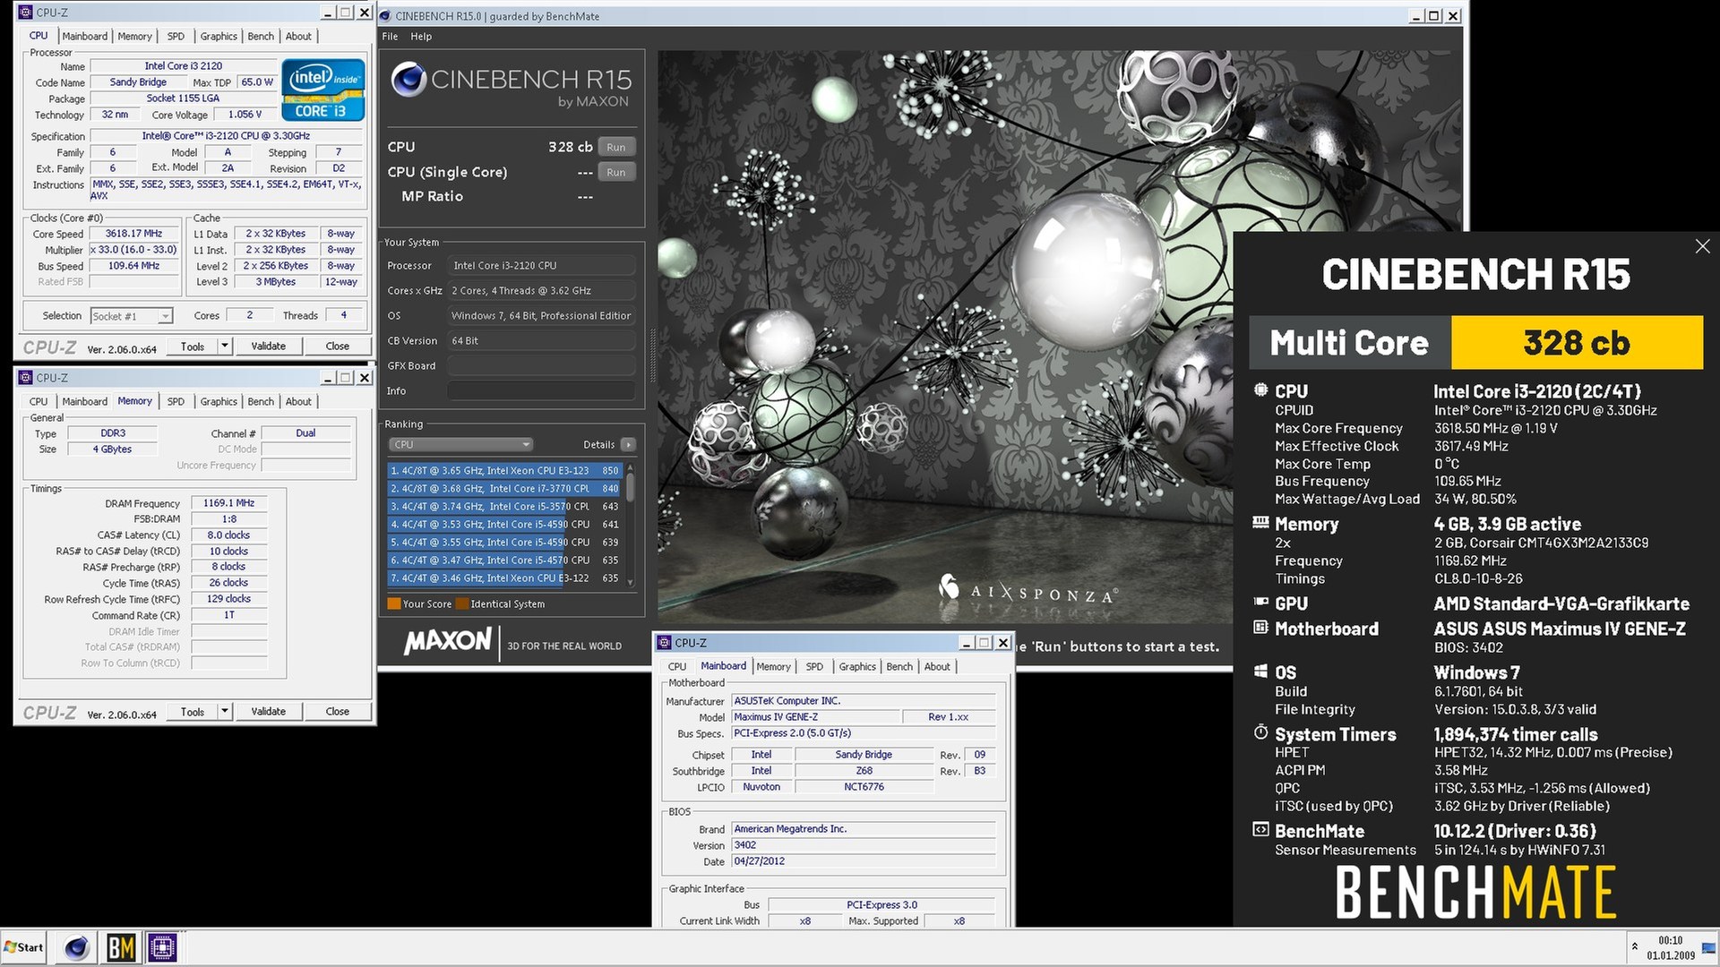Select ranking entry 4C/4T @ 3.47 GHz i5-4570
Viewport: 1720px width, 967px height.
tap(504, 560)
